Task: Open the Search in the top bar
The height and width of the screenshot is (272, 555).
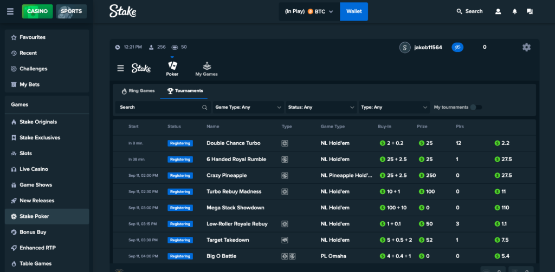Action: [469, 11]
